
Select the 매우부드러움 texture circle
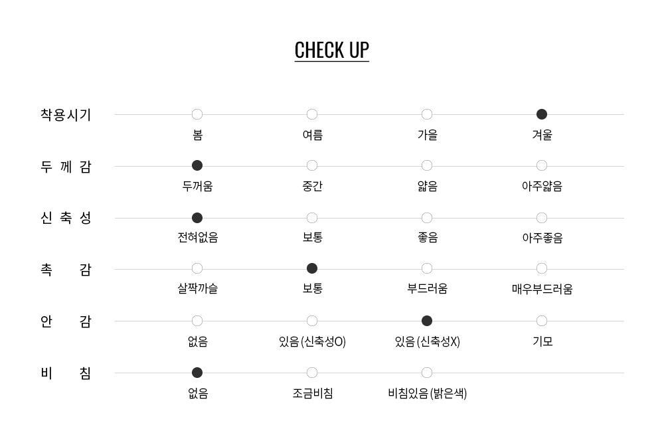click(542, 268)
